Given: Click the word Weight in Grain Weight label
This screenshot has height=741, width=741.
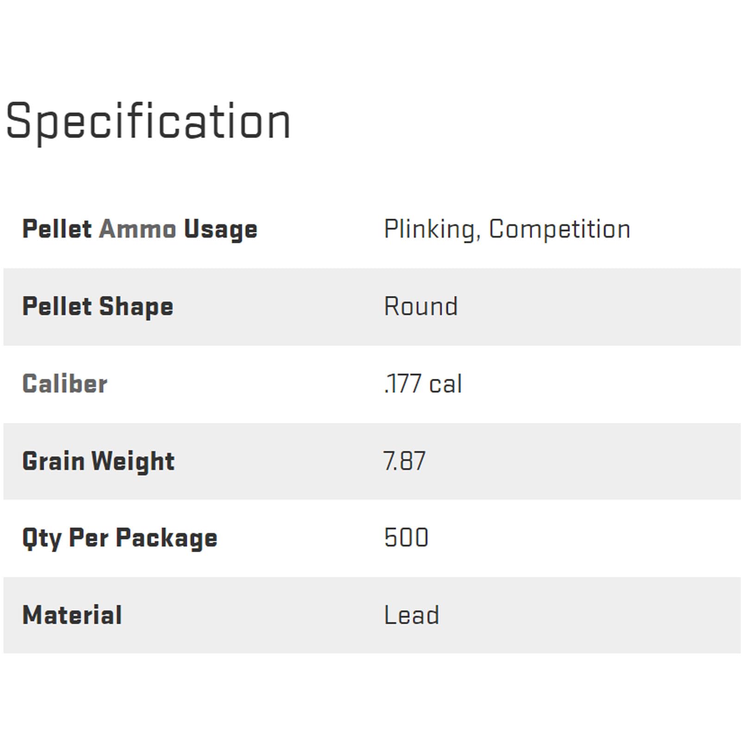Looking at the screenshot, I should point(133,462).
